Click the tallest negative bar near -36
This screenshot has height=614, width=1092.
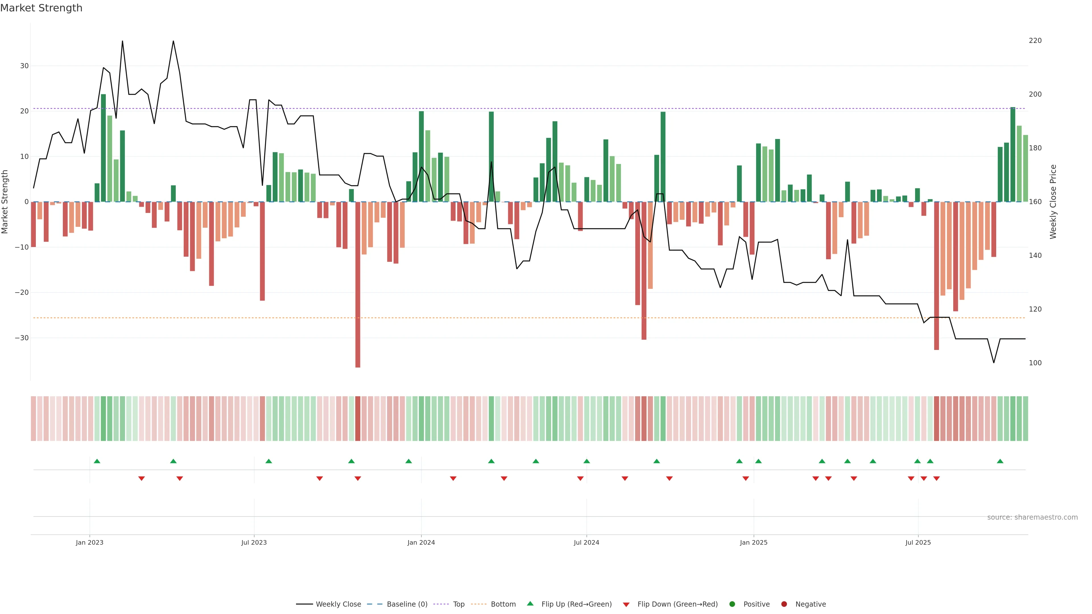[x=358, y=296]
